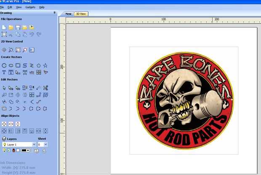Create a new file from File Operations
Image resolution: width=261 pixels, height=175 pixels.
point(4,27)
